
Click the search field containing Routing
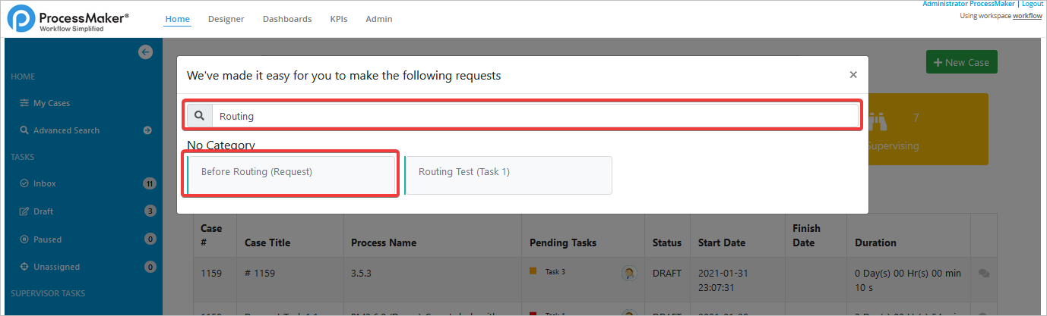(532, 116)
